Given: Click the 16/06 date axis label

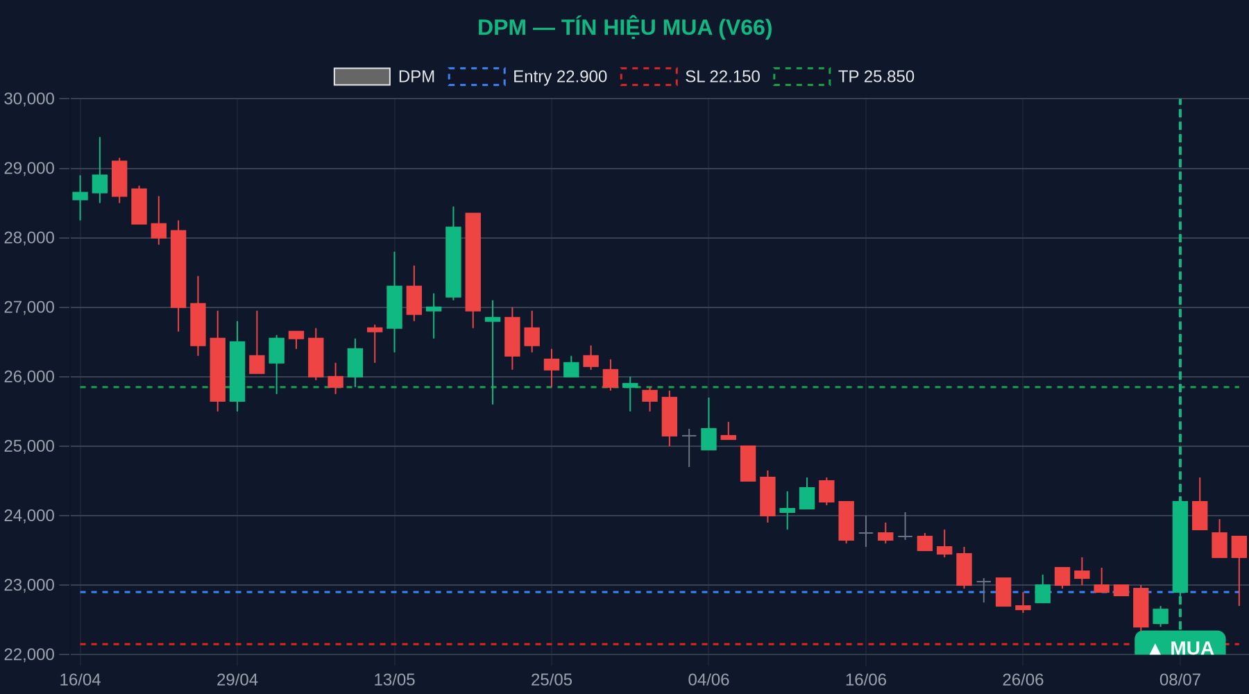Looking at the screenshot, I should (865, 679).
